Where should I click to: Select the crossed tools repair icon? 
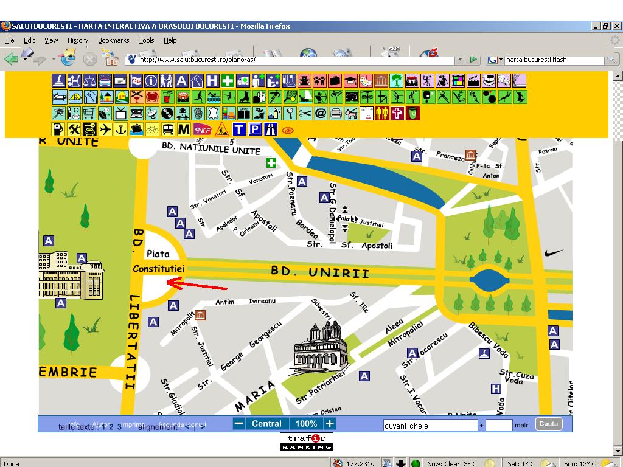(x=74, y=130)
